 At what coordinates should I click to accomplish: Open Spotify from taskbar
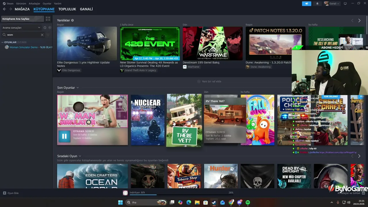tap(248, 202)
